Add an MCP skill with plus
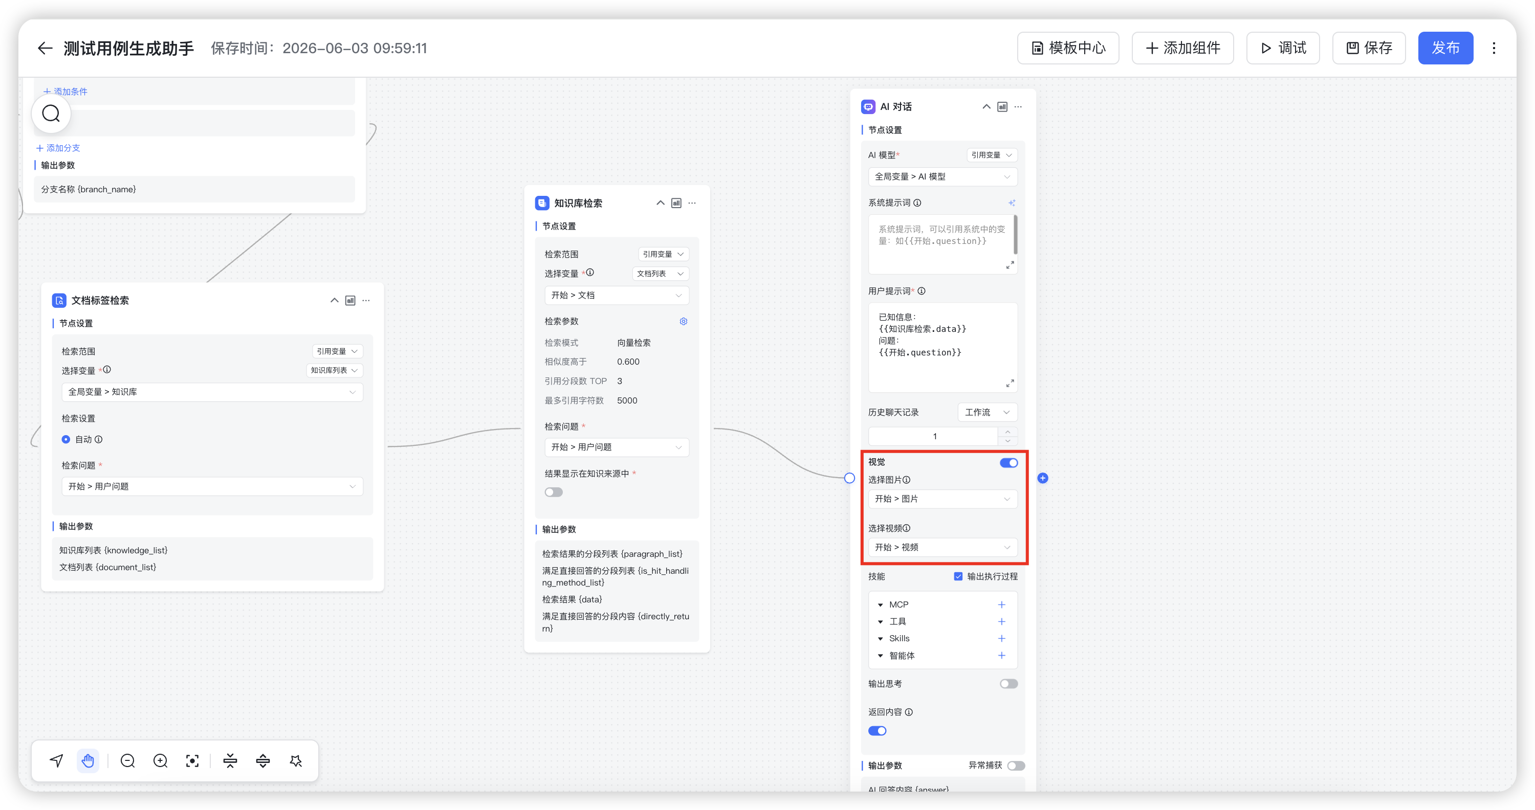This screenshot has width=1535, height=810. 1002,604
